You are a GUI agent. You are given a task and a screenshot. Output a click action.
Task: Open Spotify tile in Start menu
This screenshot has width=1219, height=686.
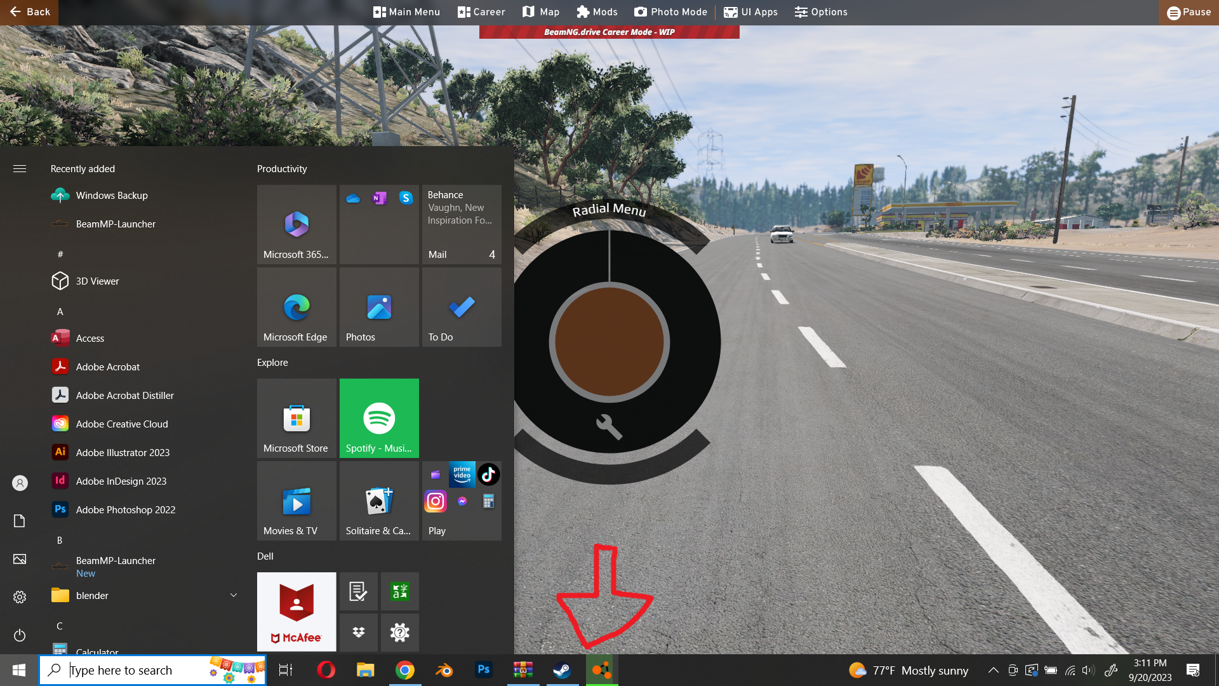coord(379,417)
